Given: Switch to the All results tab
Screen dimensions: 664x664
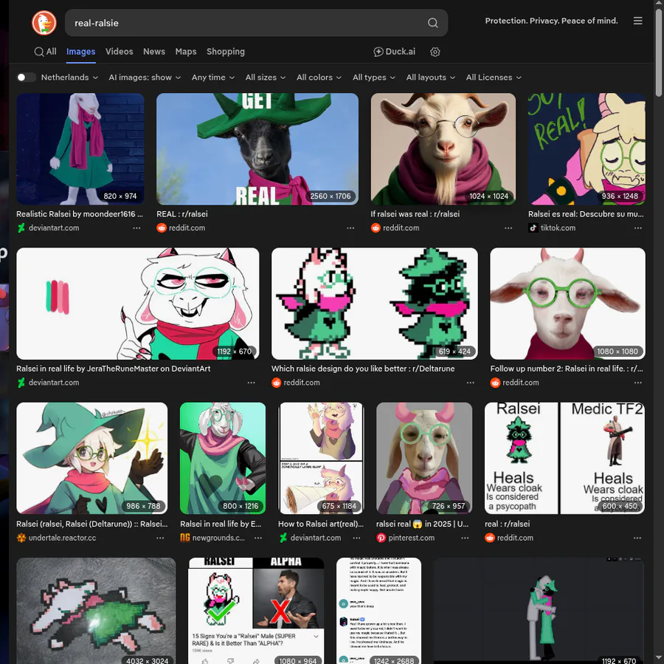Looking at the screenshot, I should pyautogui.click(x=45, y=52).
